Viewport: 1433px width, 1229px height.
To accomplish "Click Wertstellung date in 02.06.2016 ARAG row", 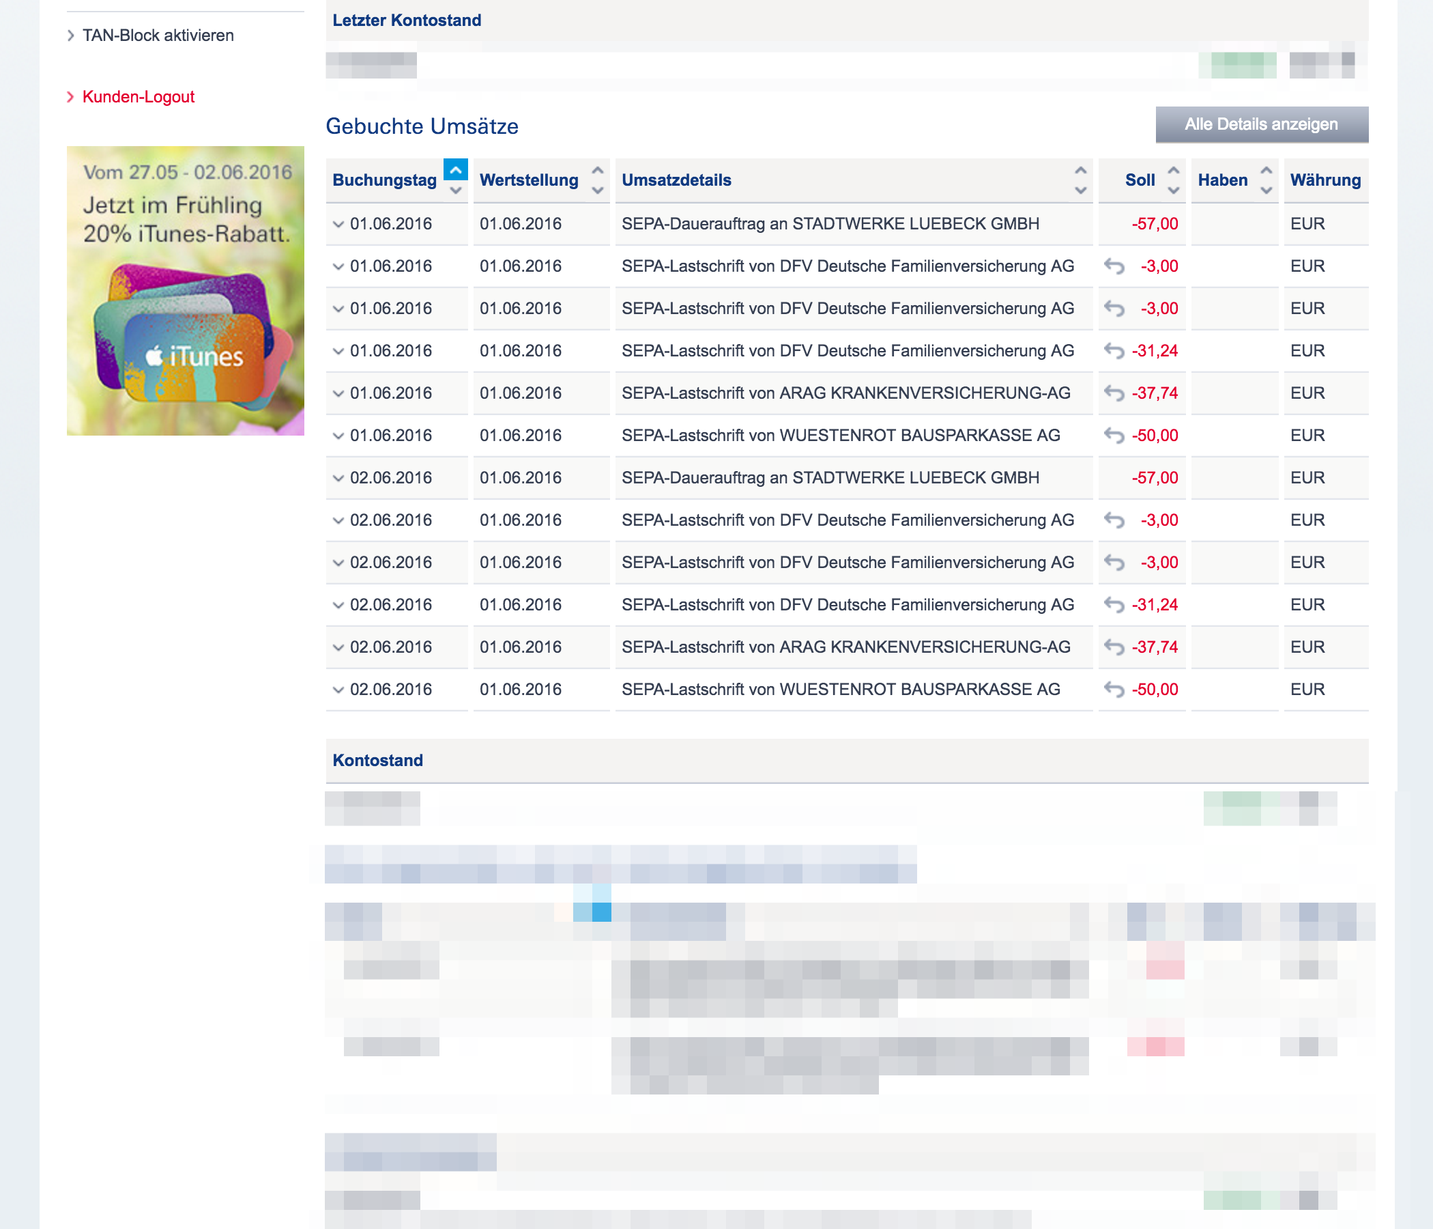I will coord(521,647).
